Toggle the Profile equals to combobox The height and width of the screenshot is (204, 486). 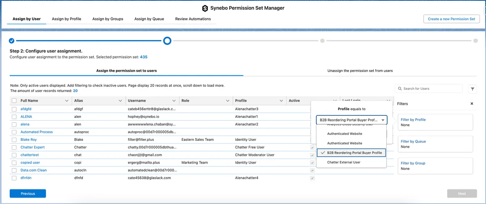[352, 120]
